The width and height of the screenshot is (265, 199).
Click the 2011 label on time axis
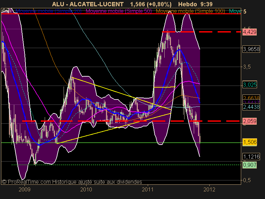[x=148, y=189]
